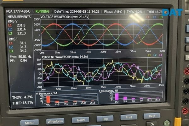
Task: Click the L1 legend in current waveform
Action: point(149,55)
